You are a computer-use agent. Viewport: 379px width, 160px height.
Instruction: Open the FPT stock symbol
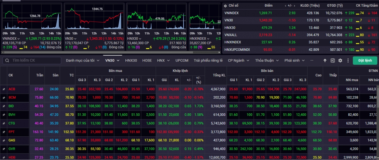pos(12,132)
